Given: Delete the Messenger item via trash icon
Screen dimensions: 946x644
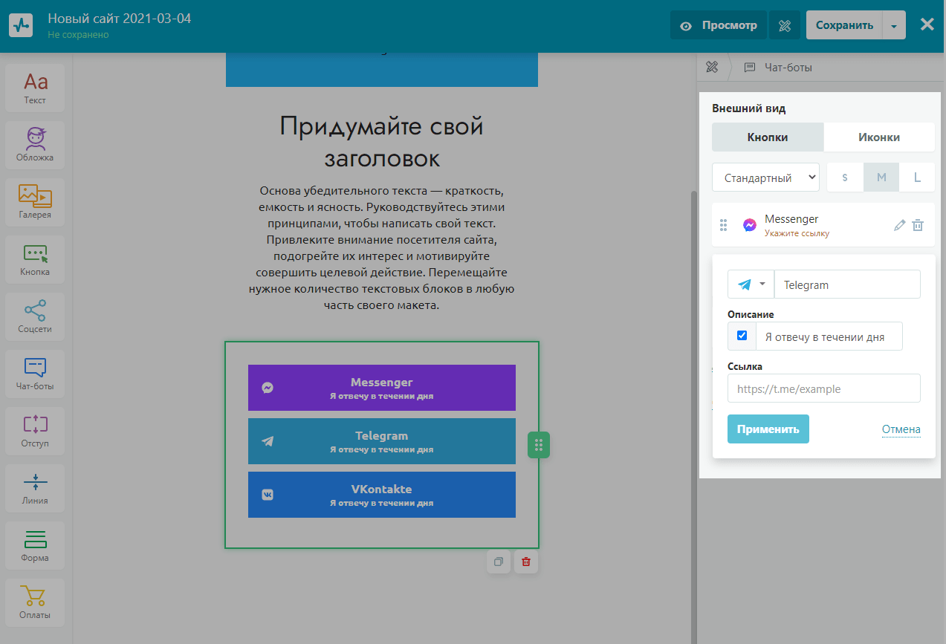Looking at the screenshot, I should pyautogui.click(x=919, y=225).
